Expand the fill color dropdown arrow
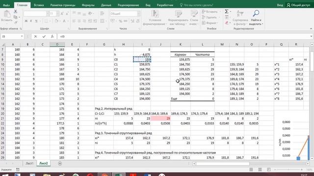Screen dimensions: 314x176 (x=60, y=21)
